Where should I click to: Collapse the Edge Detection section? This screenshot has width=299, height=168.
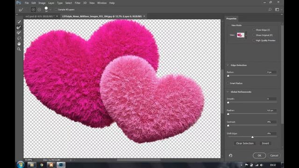point(228,65)
